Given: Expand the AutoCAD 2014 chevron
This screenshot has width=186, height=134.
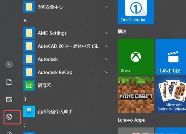Looking at the screenshot, I should [x=107, y=46].
